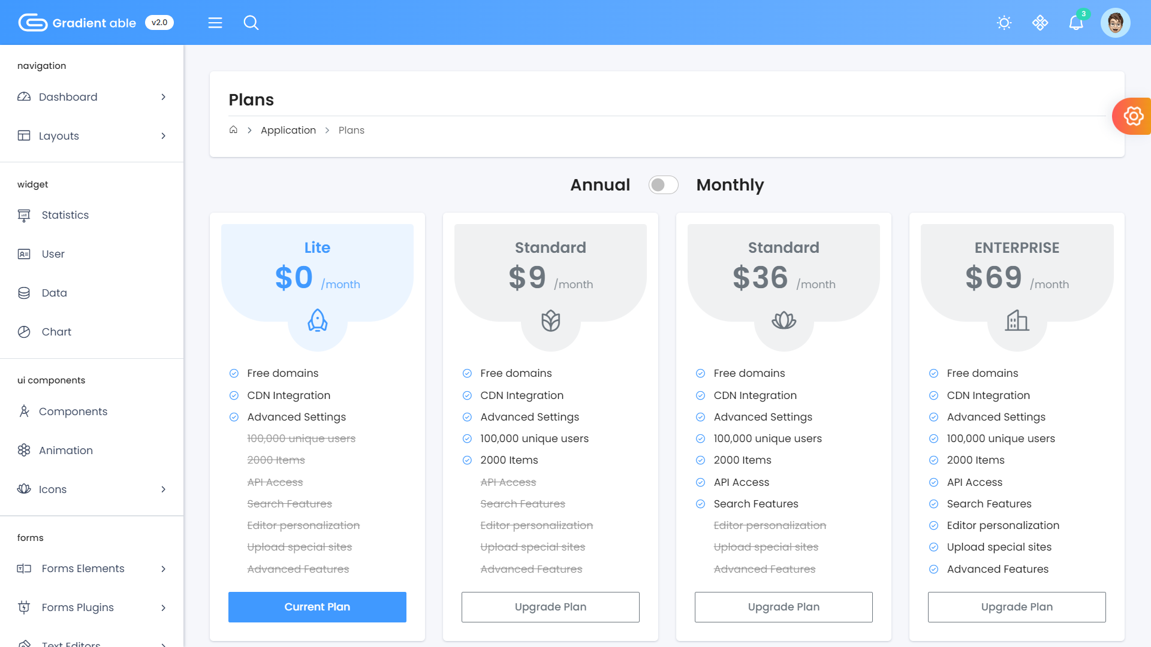
Task: Switch theme with the sun icon
Action: 1004,23
